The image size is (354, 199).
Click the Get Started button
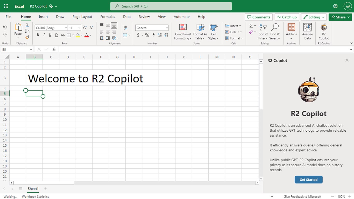click(x=308, y=180)
